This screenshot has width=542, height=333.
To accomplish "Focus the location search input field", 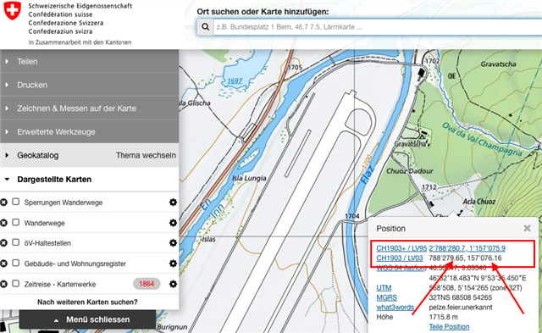I will point(378,27).
